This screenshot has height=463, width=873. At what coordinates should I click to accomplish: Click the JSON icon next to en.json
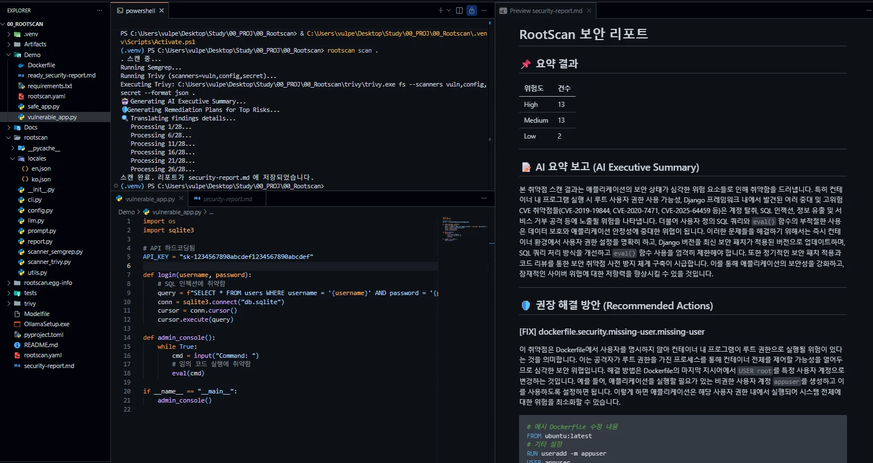pyautogui.click(x=24, y=168)
